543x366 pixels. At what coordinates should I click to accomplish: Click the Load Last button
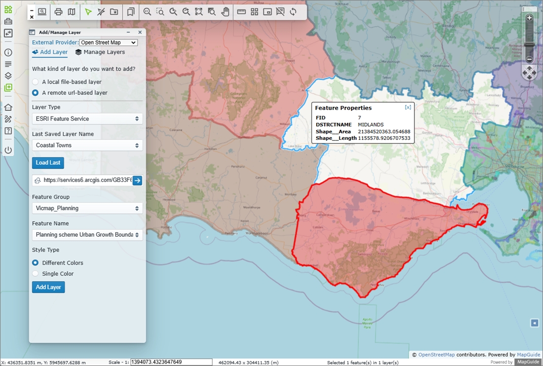[48, 163]
